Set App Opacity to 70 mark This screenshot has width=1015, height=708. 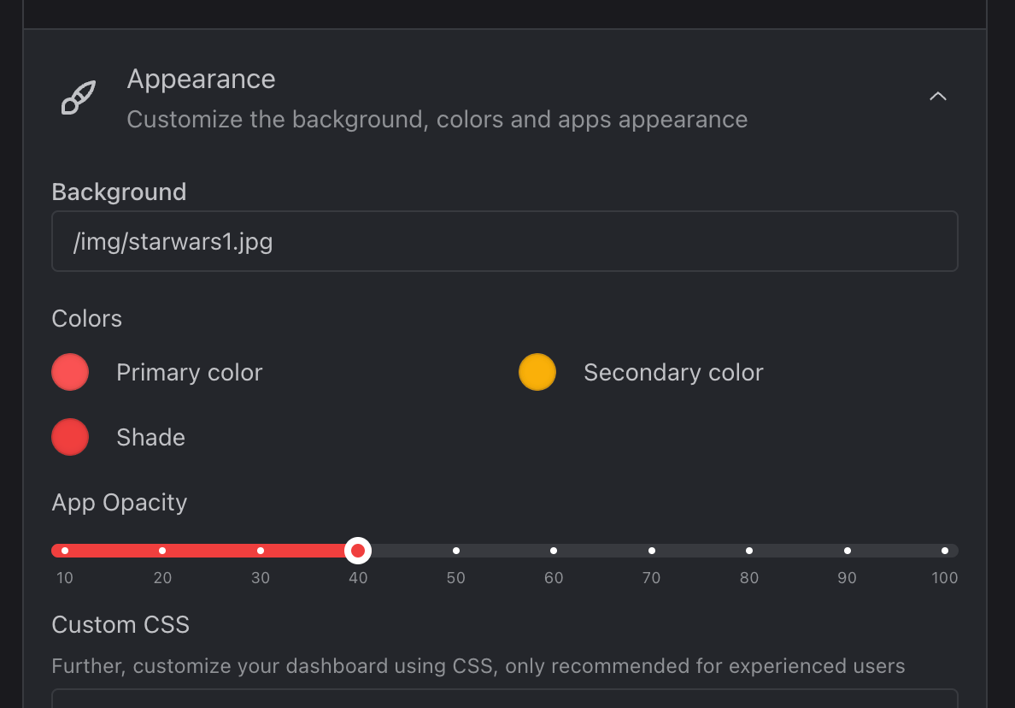click(x=652, y=551)
